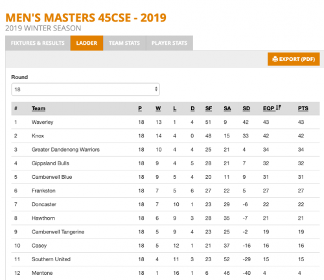Select the Ladder tab
Screen dimensions: 324x280
(x=87, y=43)
